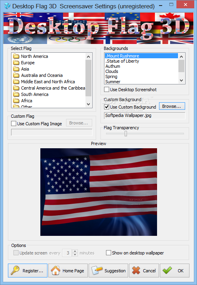Click the Backgrounds list scrollbar thumb
197x285 pixels.
tap(182, 66)
